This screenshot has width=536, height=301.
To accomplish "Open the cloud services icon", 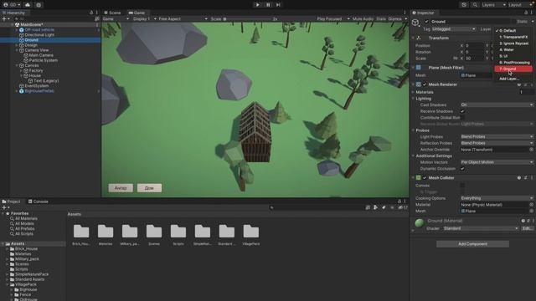I will 28,5.
